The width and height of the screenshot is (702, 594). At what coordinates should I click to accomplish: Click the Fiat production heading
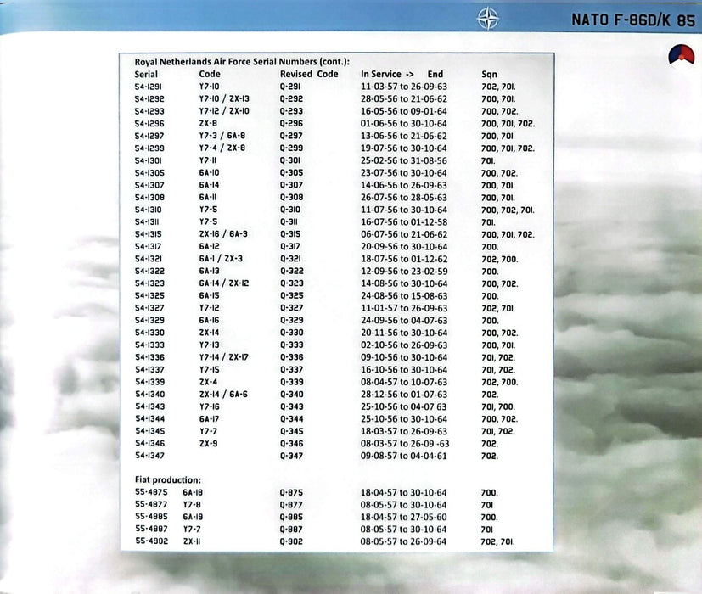click(x=168, y=479)
